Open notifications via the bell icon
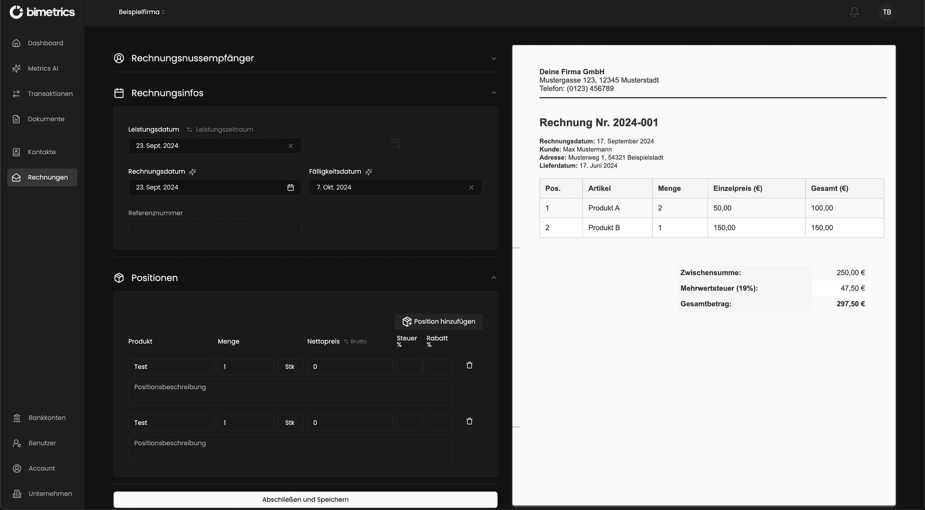This screenshot has width=925, height=510. point(854,12)
